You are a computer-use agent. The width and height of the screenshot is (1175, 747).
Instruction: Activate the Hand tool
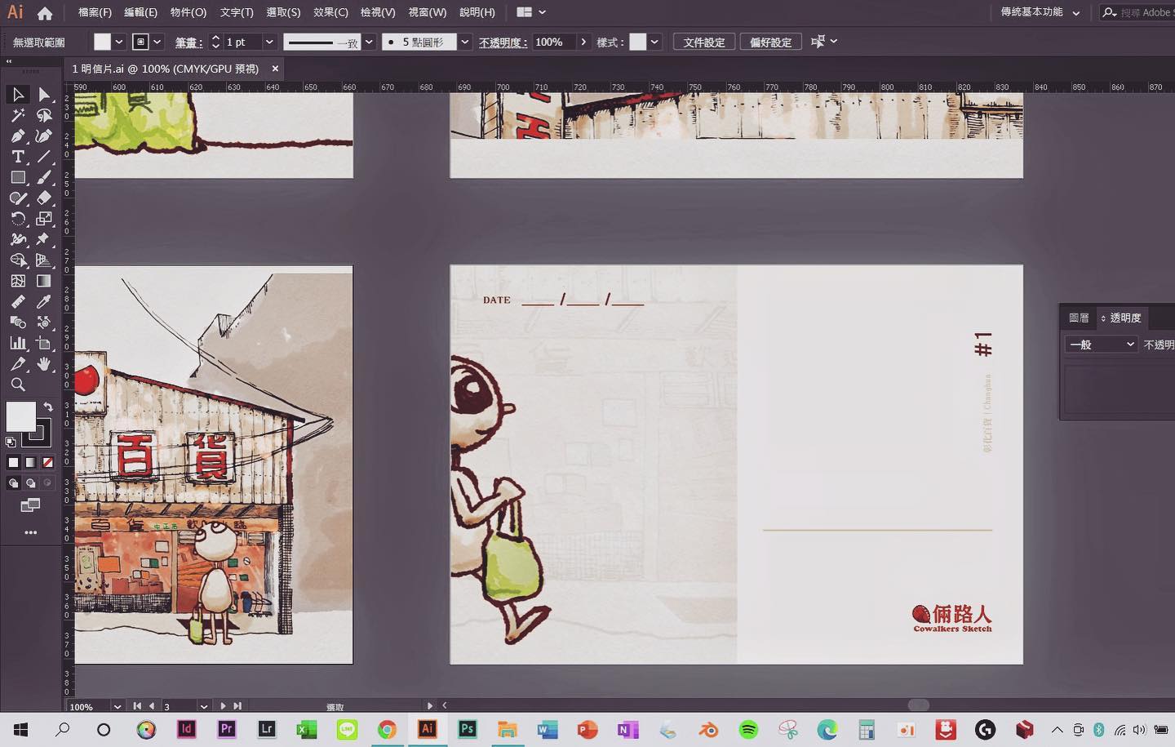pyautogui.click(x=44, y=363)
